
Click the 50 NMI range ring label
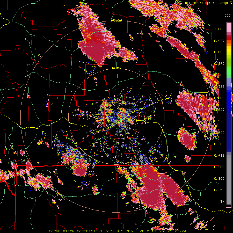[x=116, y=69]
